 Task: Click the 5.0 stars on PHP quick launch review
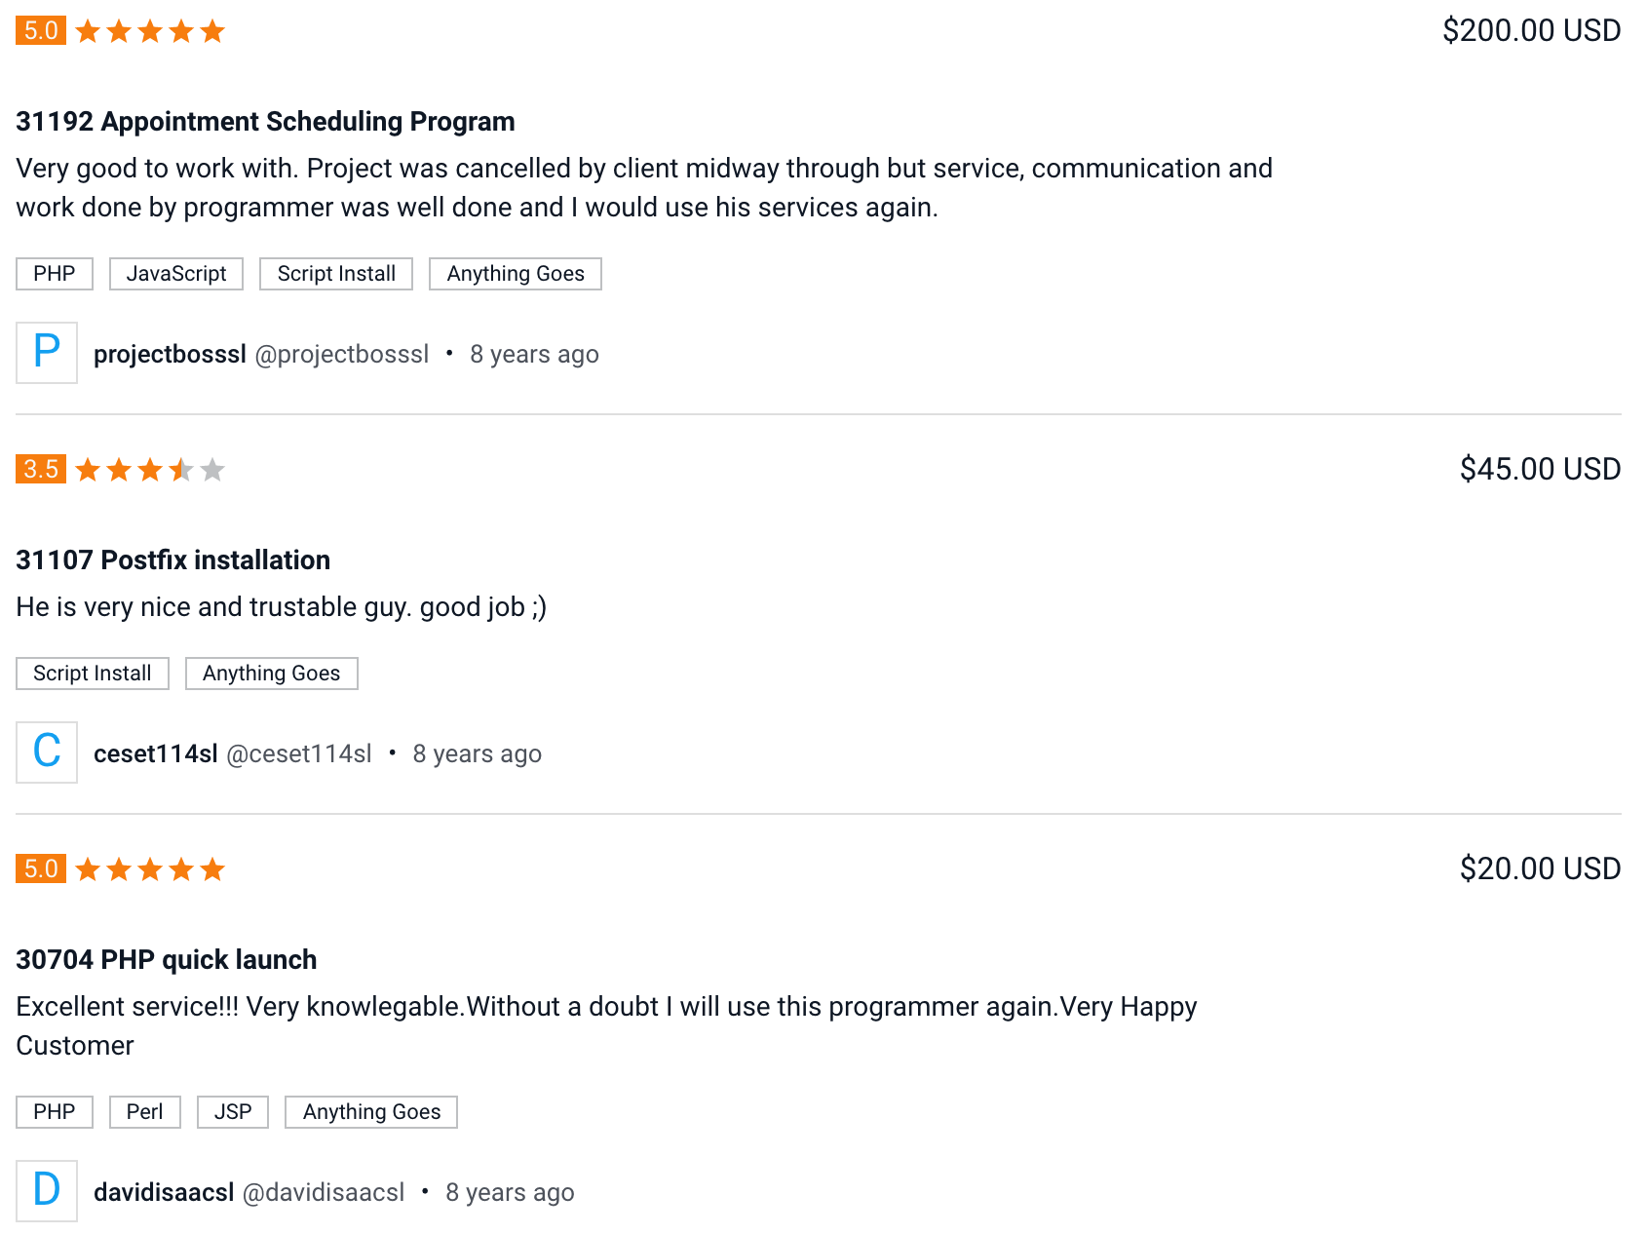[150, 869]
